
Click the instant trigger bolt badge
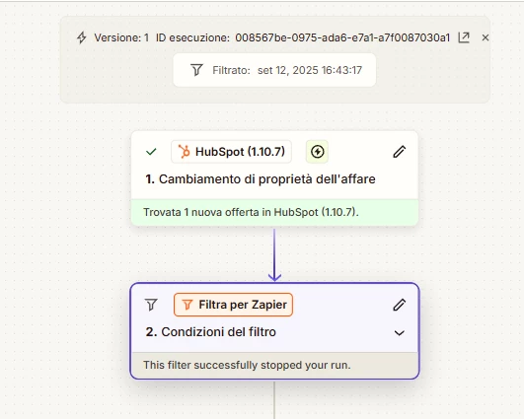point(317,152)
